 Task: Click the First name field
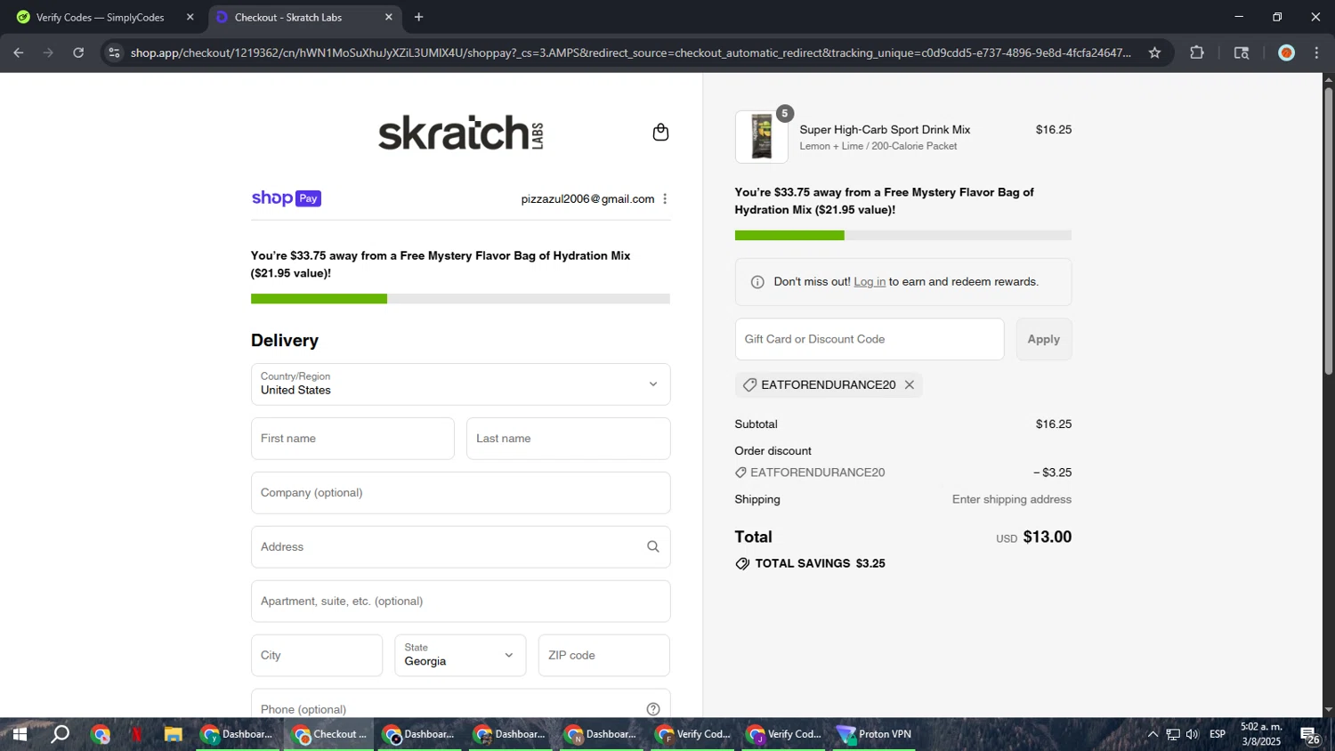pyautogui.click(x=352, y=439)
